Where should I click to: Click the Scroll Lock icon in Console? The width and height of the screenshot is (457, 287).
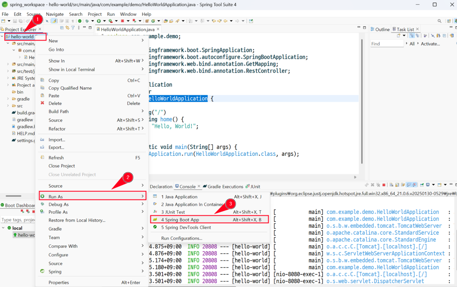(397, 185)
